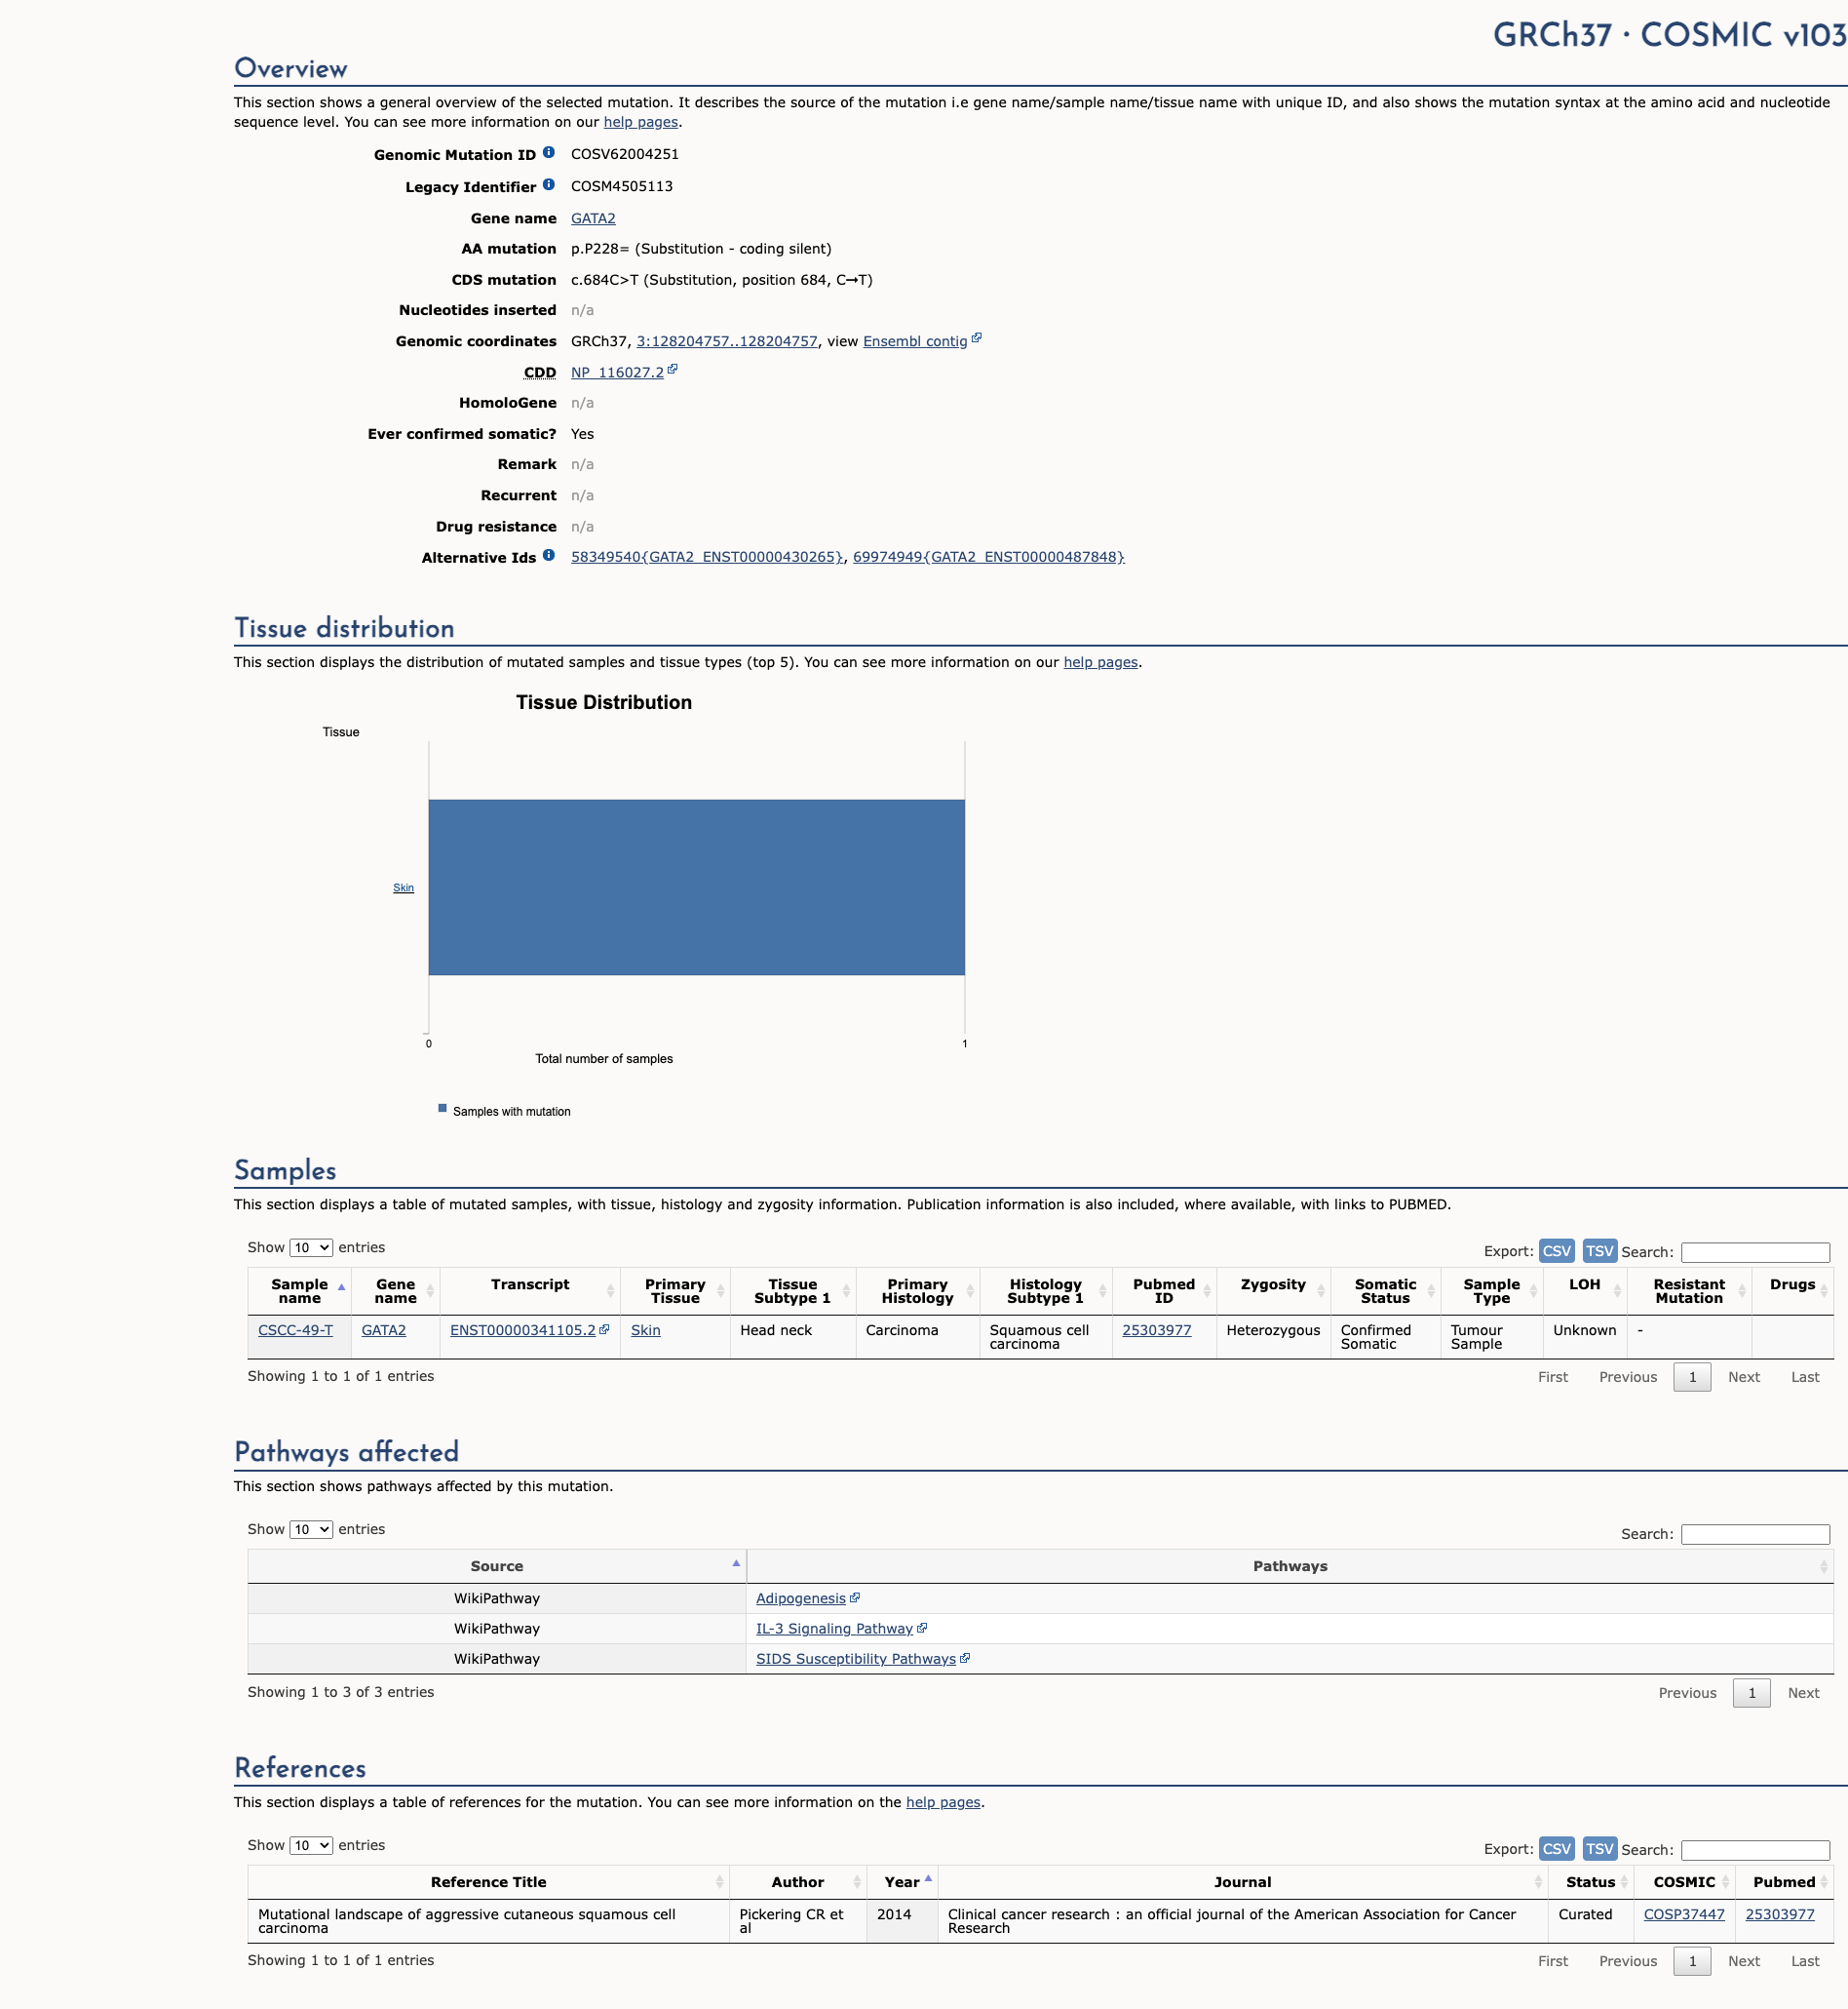Click the Skin label on tissue chart

[x=403, y=887]
